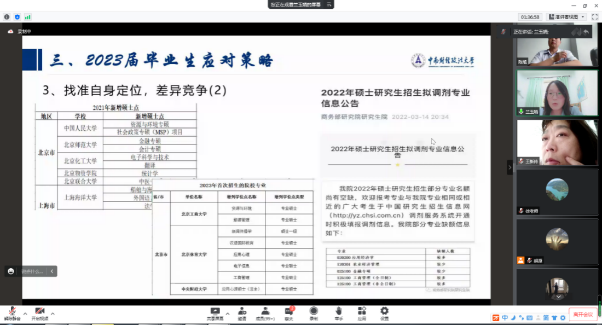Viewport: 602px width, 325px height.
Task: Select 王新玲 participant video tile
Action: click(x=557, y=142)
